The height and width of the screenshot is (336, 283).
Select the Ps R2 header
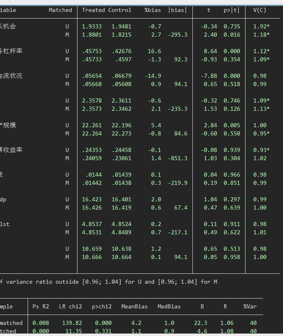coord(41,307)
